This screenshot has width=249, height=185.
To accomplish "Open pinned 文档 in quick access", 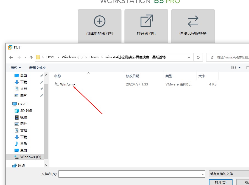I will [x=24, y=89].
